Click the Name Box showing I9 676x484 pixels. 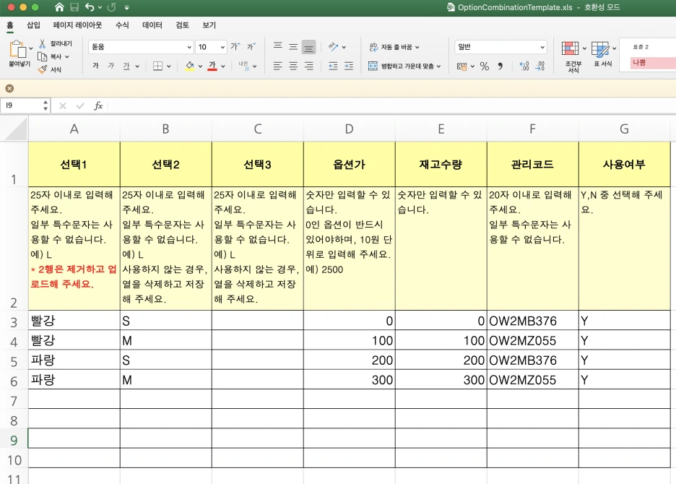tap(22, 105)
